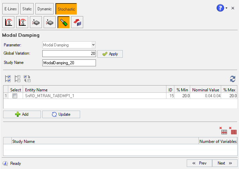
Task: Click the Ready status text
Action: (15, 164)
